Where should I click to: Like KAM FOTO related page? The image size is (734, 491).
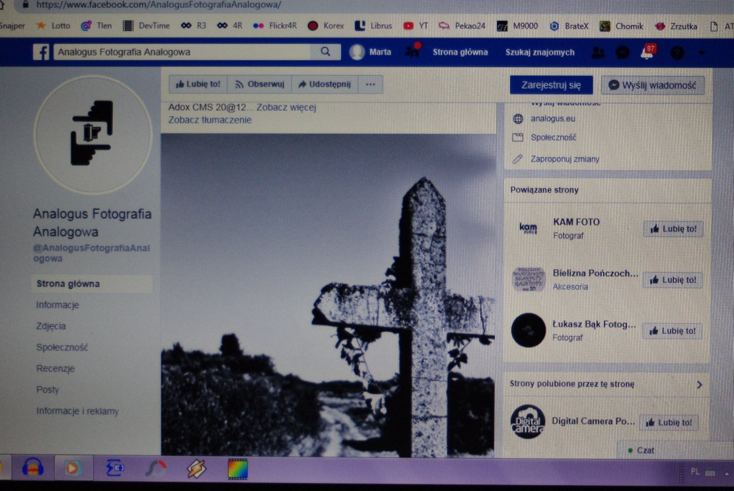(x=673, y=229)
